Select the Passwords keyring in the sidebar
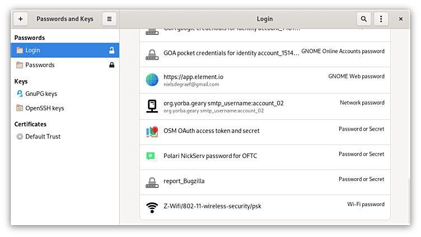 click(x=65, y=65)
